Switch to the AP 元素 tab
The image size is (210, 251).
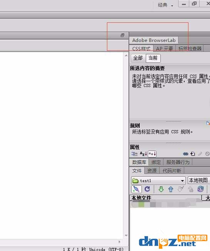pos(165,49)
